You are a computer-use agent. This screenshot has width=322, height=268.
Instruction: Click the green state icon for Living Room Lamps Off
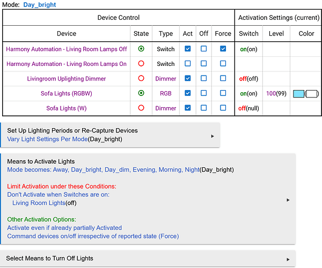[141, 49]
